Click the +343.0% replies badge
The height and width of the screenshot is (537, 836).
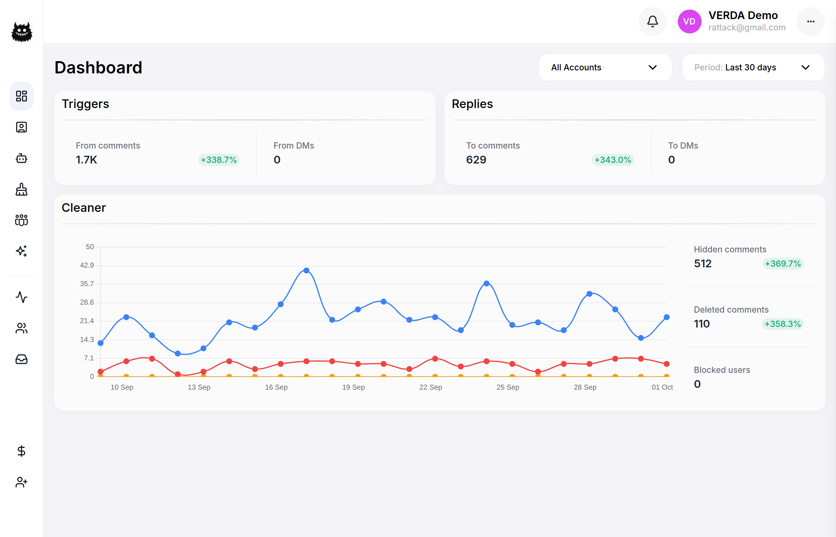[613, 160]
